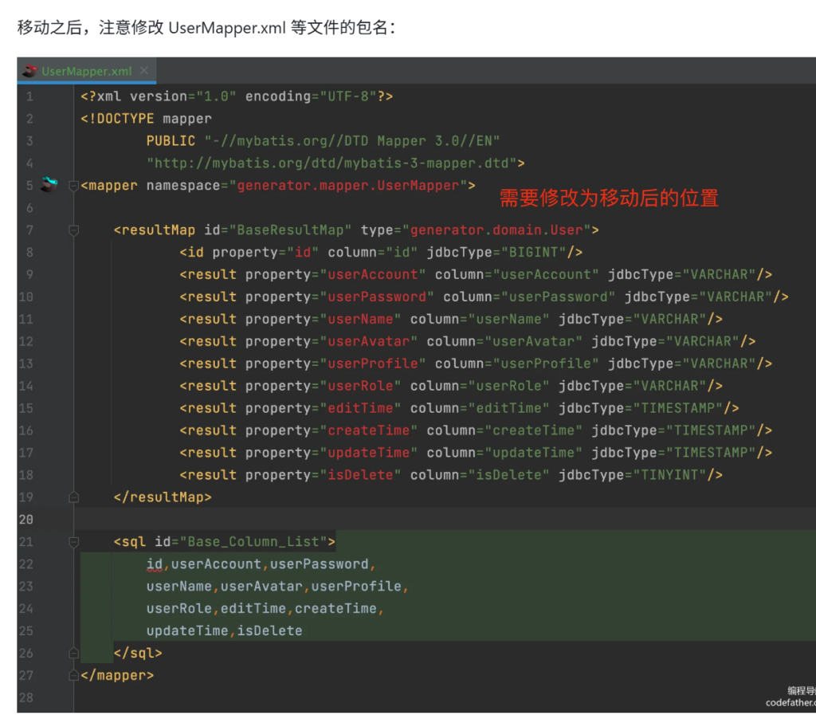This screenshot has width=816, height=723.
Task: Click the fold end marker beside closing mapper tag
Action: coord(74,675)
